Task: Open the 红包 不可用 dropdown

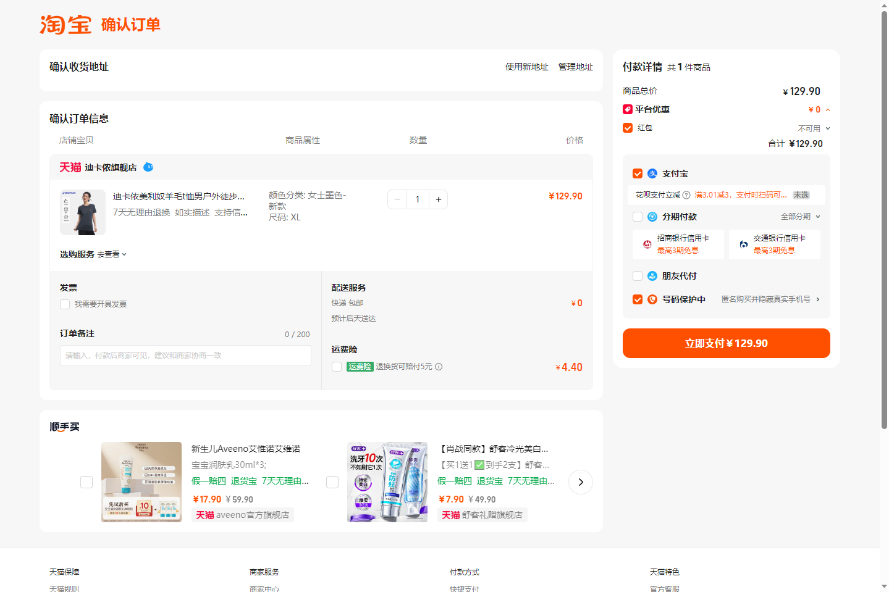Action: [x=814, y=128]
